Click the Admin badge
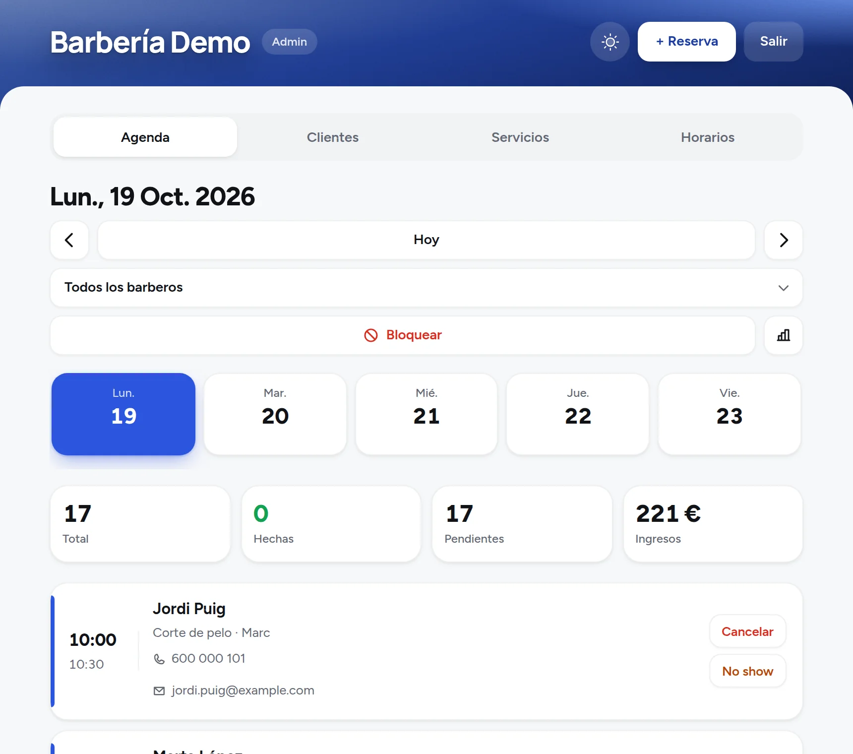Image resolution: width=853 pixels, height=754 pixels. click(290, 42)
